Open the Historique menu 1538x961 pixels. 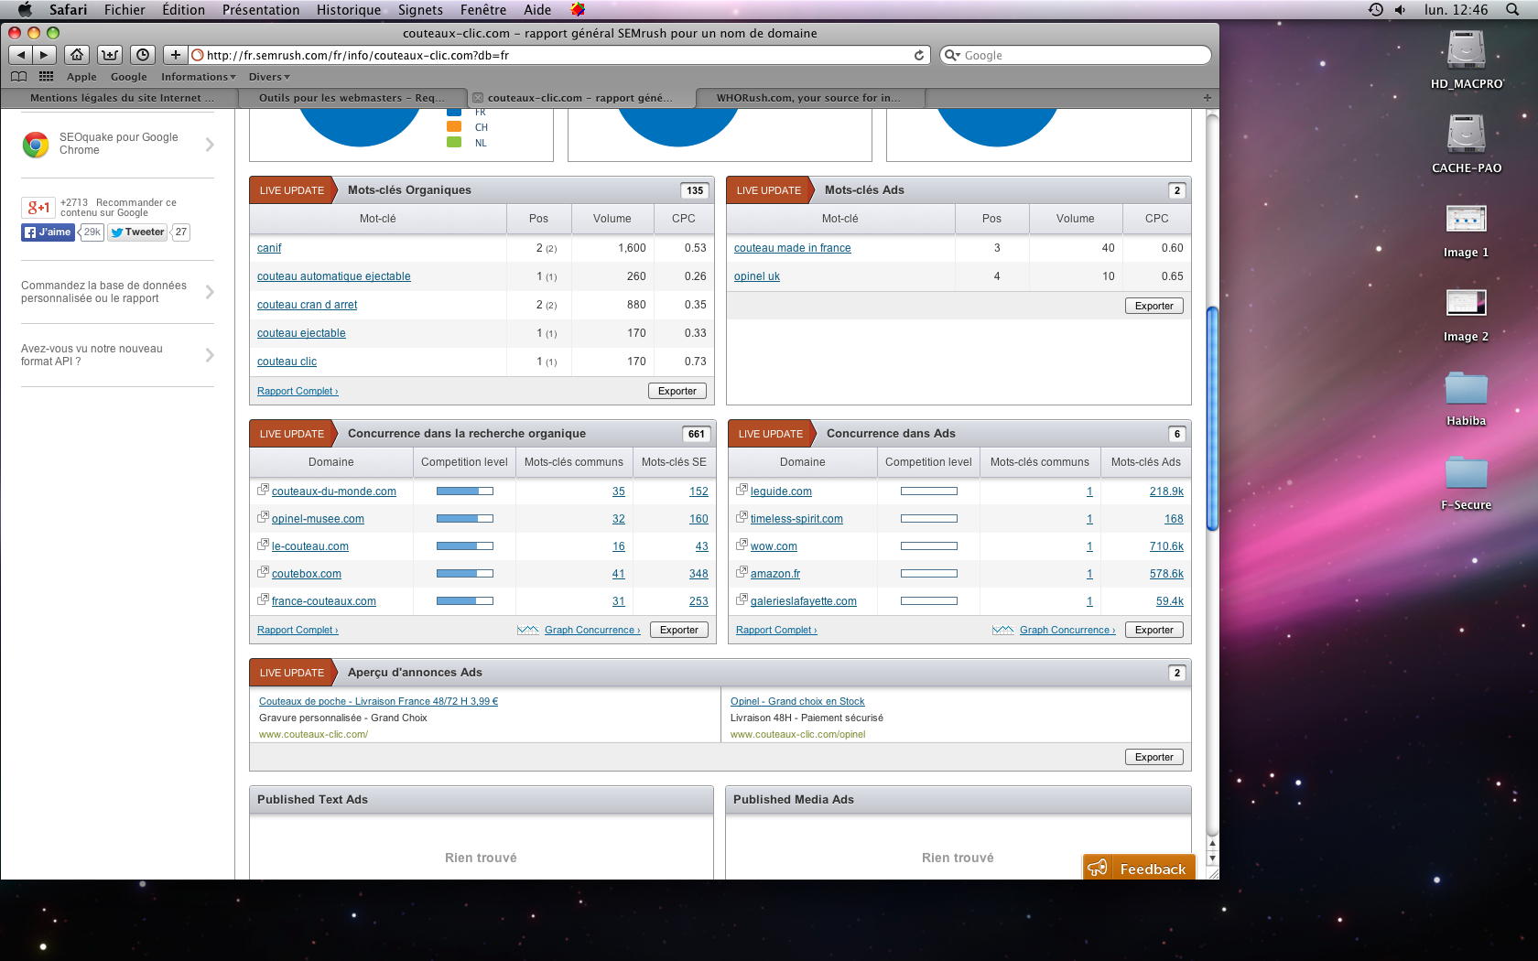click(349, 9)
